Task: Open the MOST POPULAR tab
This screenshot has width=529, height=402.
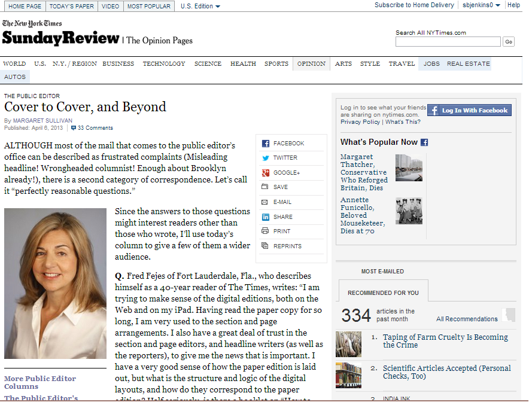Action: [x=149, y=7]
